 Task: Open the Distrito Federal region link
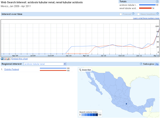(12, 69)
